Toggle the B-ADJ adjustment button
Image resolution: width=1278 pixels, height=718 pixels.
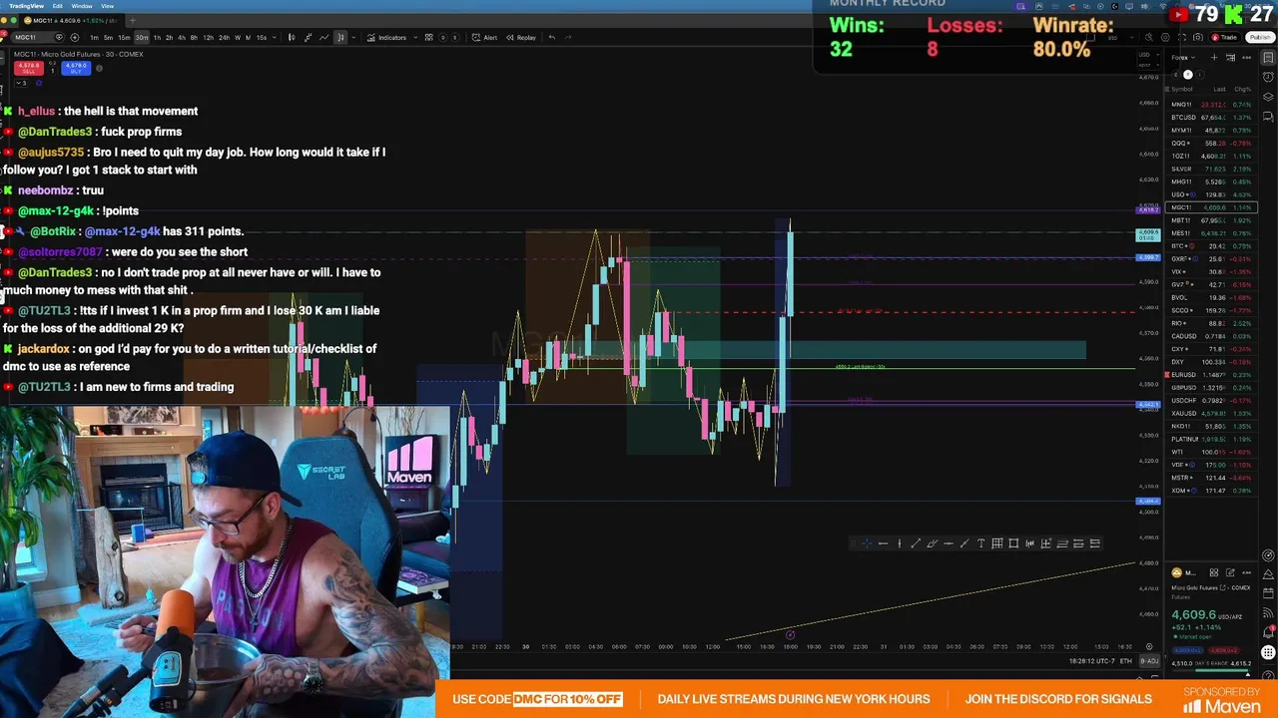[1150, 661]
